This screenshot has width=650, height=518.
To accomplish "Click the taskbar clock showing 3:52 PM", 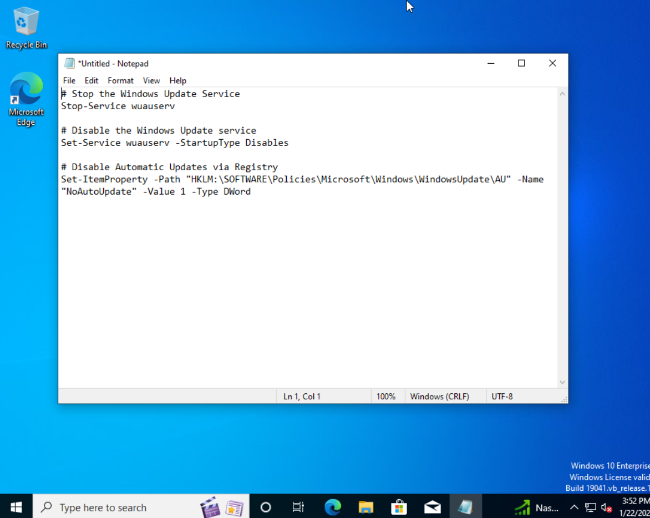I will tap(634, 506).
